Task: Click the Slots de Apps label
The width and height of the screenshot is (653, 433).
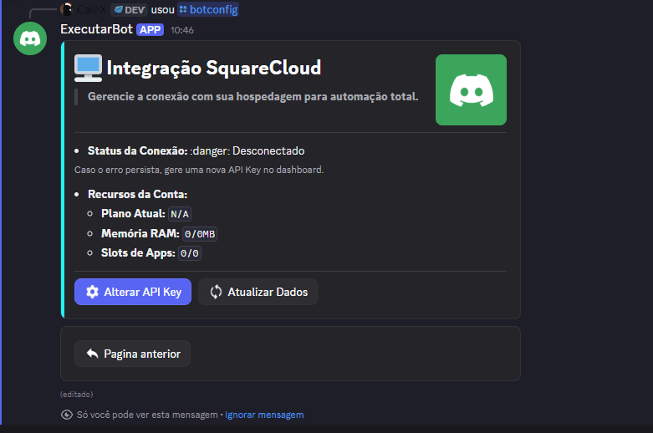Action: (138, 252)
